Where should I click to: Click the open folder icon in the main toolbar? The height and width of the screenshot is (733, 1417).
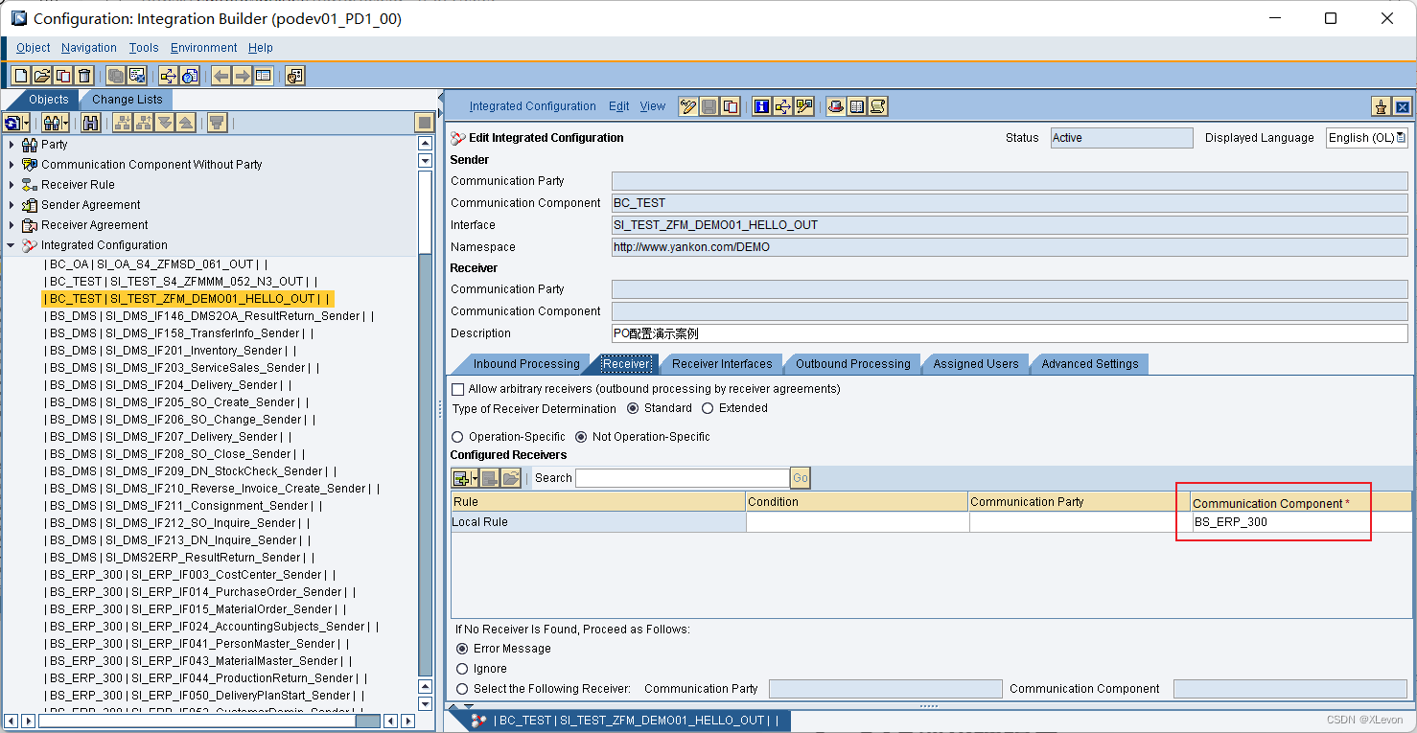(41, 75)
